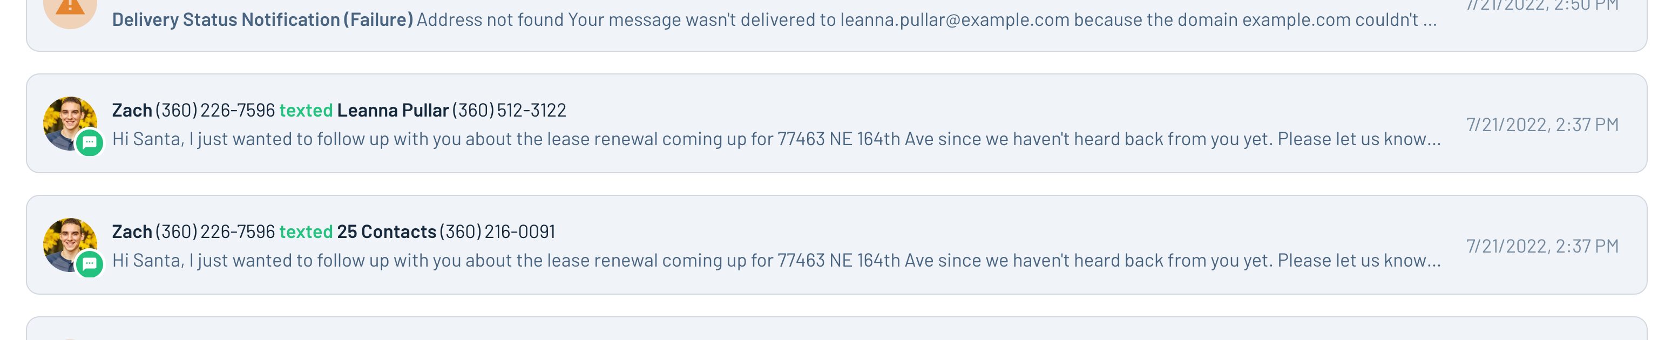Click green 'texted' label for Leanna Pullar
Screen dimensions: 1665x340
[x=306, y=111]
